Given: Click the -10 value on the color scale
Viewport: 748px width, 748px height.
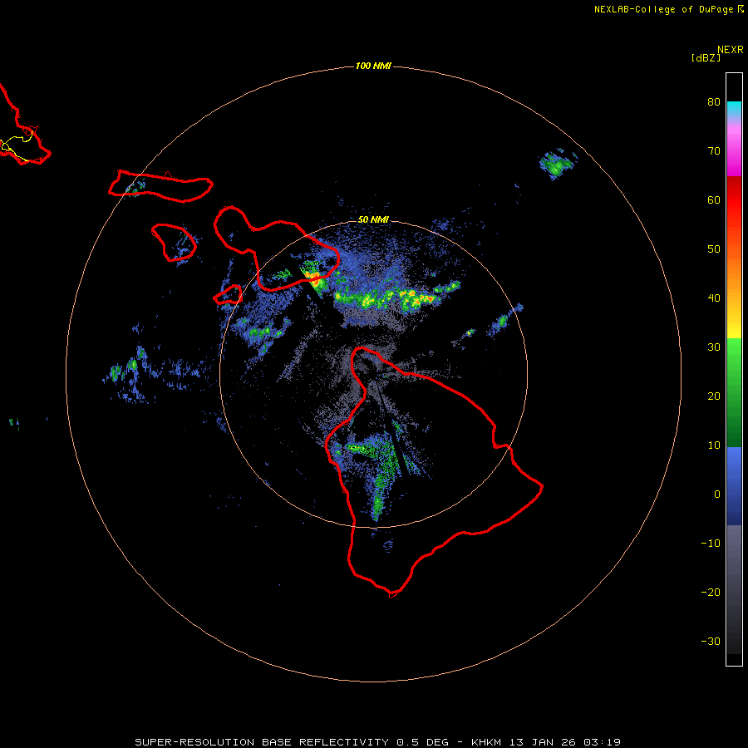Looking at the screenshot, I should 711,544.
